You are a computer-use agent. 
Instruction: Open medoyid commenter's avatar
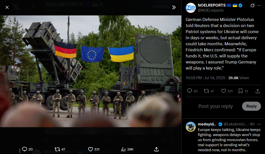tap(191, 127)
